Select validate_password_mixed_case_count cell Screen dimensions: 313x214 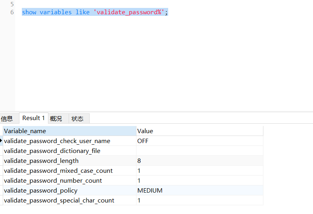(x=70, y=171)
